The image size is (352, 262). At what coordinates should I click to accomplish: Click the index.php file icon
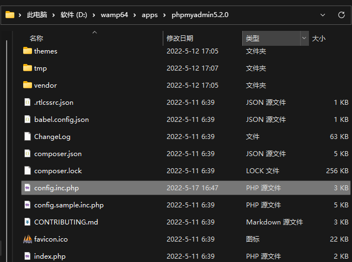pos(28,256)
